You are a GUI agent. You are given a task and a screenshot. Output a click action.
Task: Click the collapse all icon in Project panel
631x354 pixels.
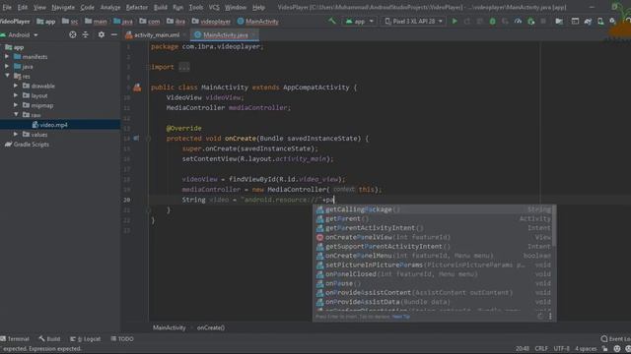(86, 35)
